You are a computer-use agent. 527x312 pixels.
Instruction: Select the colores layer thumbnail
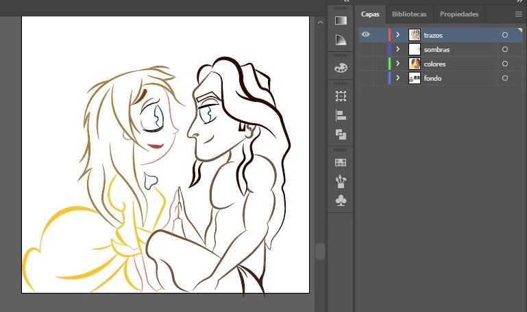point(415,64)
